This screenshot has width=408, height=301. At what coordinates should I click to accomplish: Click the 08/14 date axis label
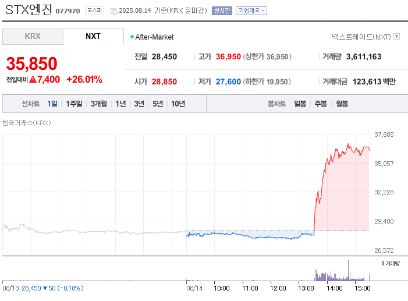194,289
